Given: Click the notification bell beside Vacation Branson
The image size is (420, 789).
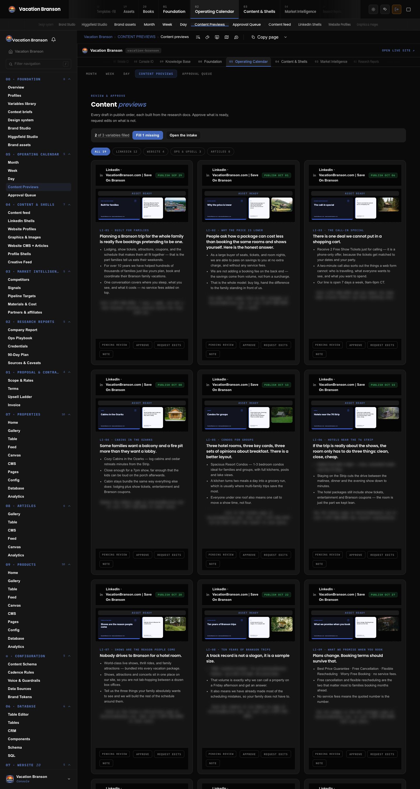Looking at the screenshot, I should coord(53,40).
